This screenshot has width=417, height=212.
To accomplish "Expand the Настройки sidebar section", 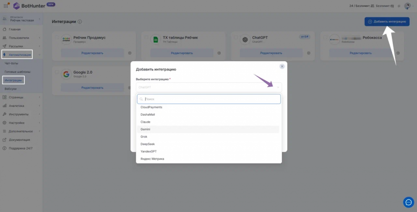I will [x=39, y=123].
